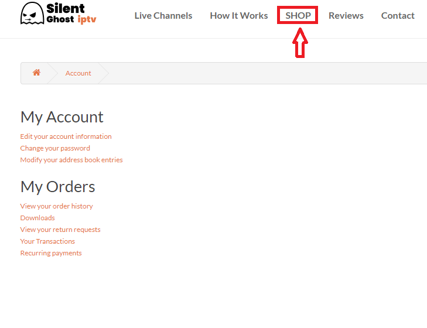Click the Silent Ghost iptv logo
Screen dimensions: 427x328
58,13
